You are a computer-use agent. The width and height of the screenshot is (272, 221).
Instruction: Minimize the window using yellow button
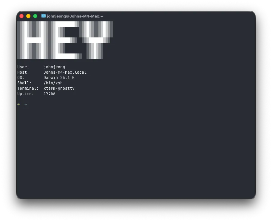[x=28, y=16]
